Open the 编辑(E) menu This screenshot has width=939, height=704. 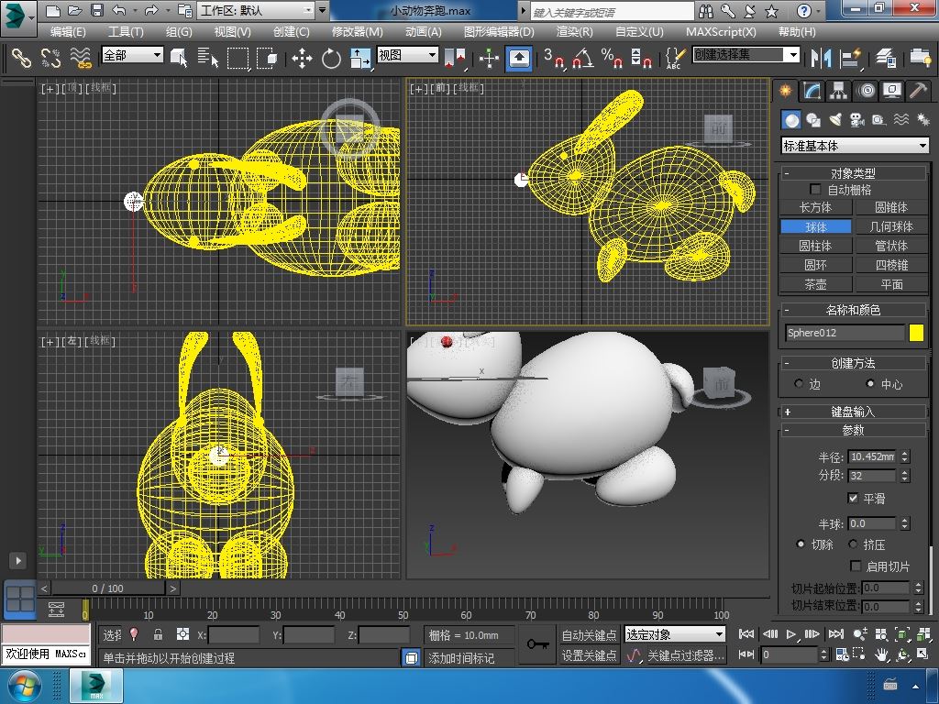68,32
